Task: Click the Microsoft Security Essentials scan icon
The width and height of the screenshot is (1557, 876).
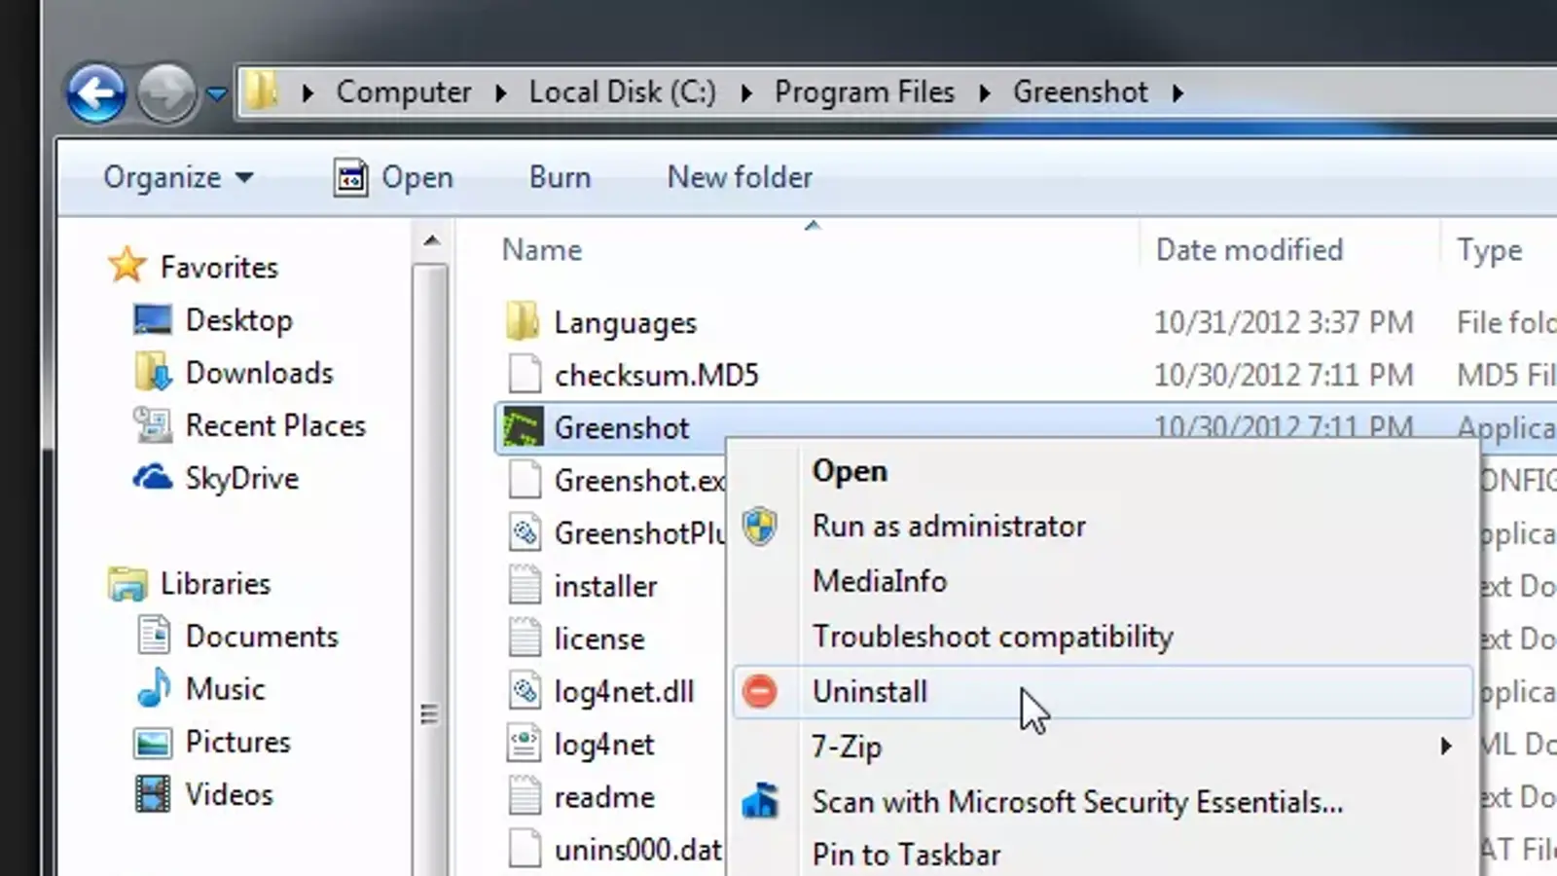Action: (x=759, y=802)
